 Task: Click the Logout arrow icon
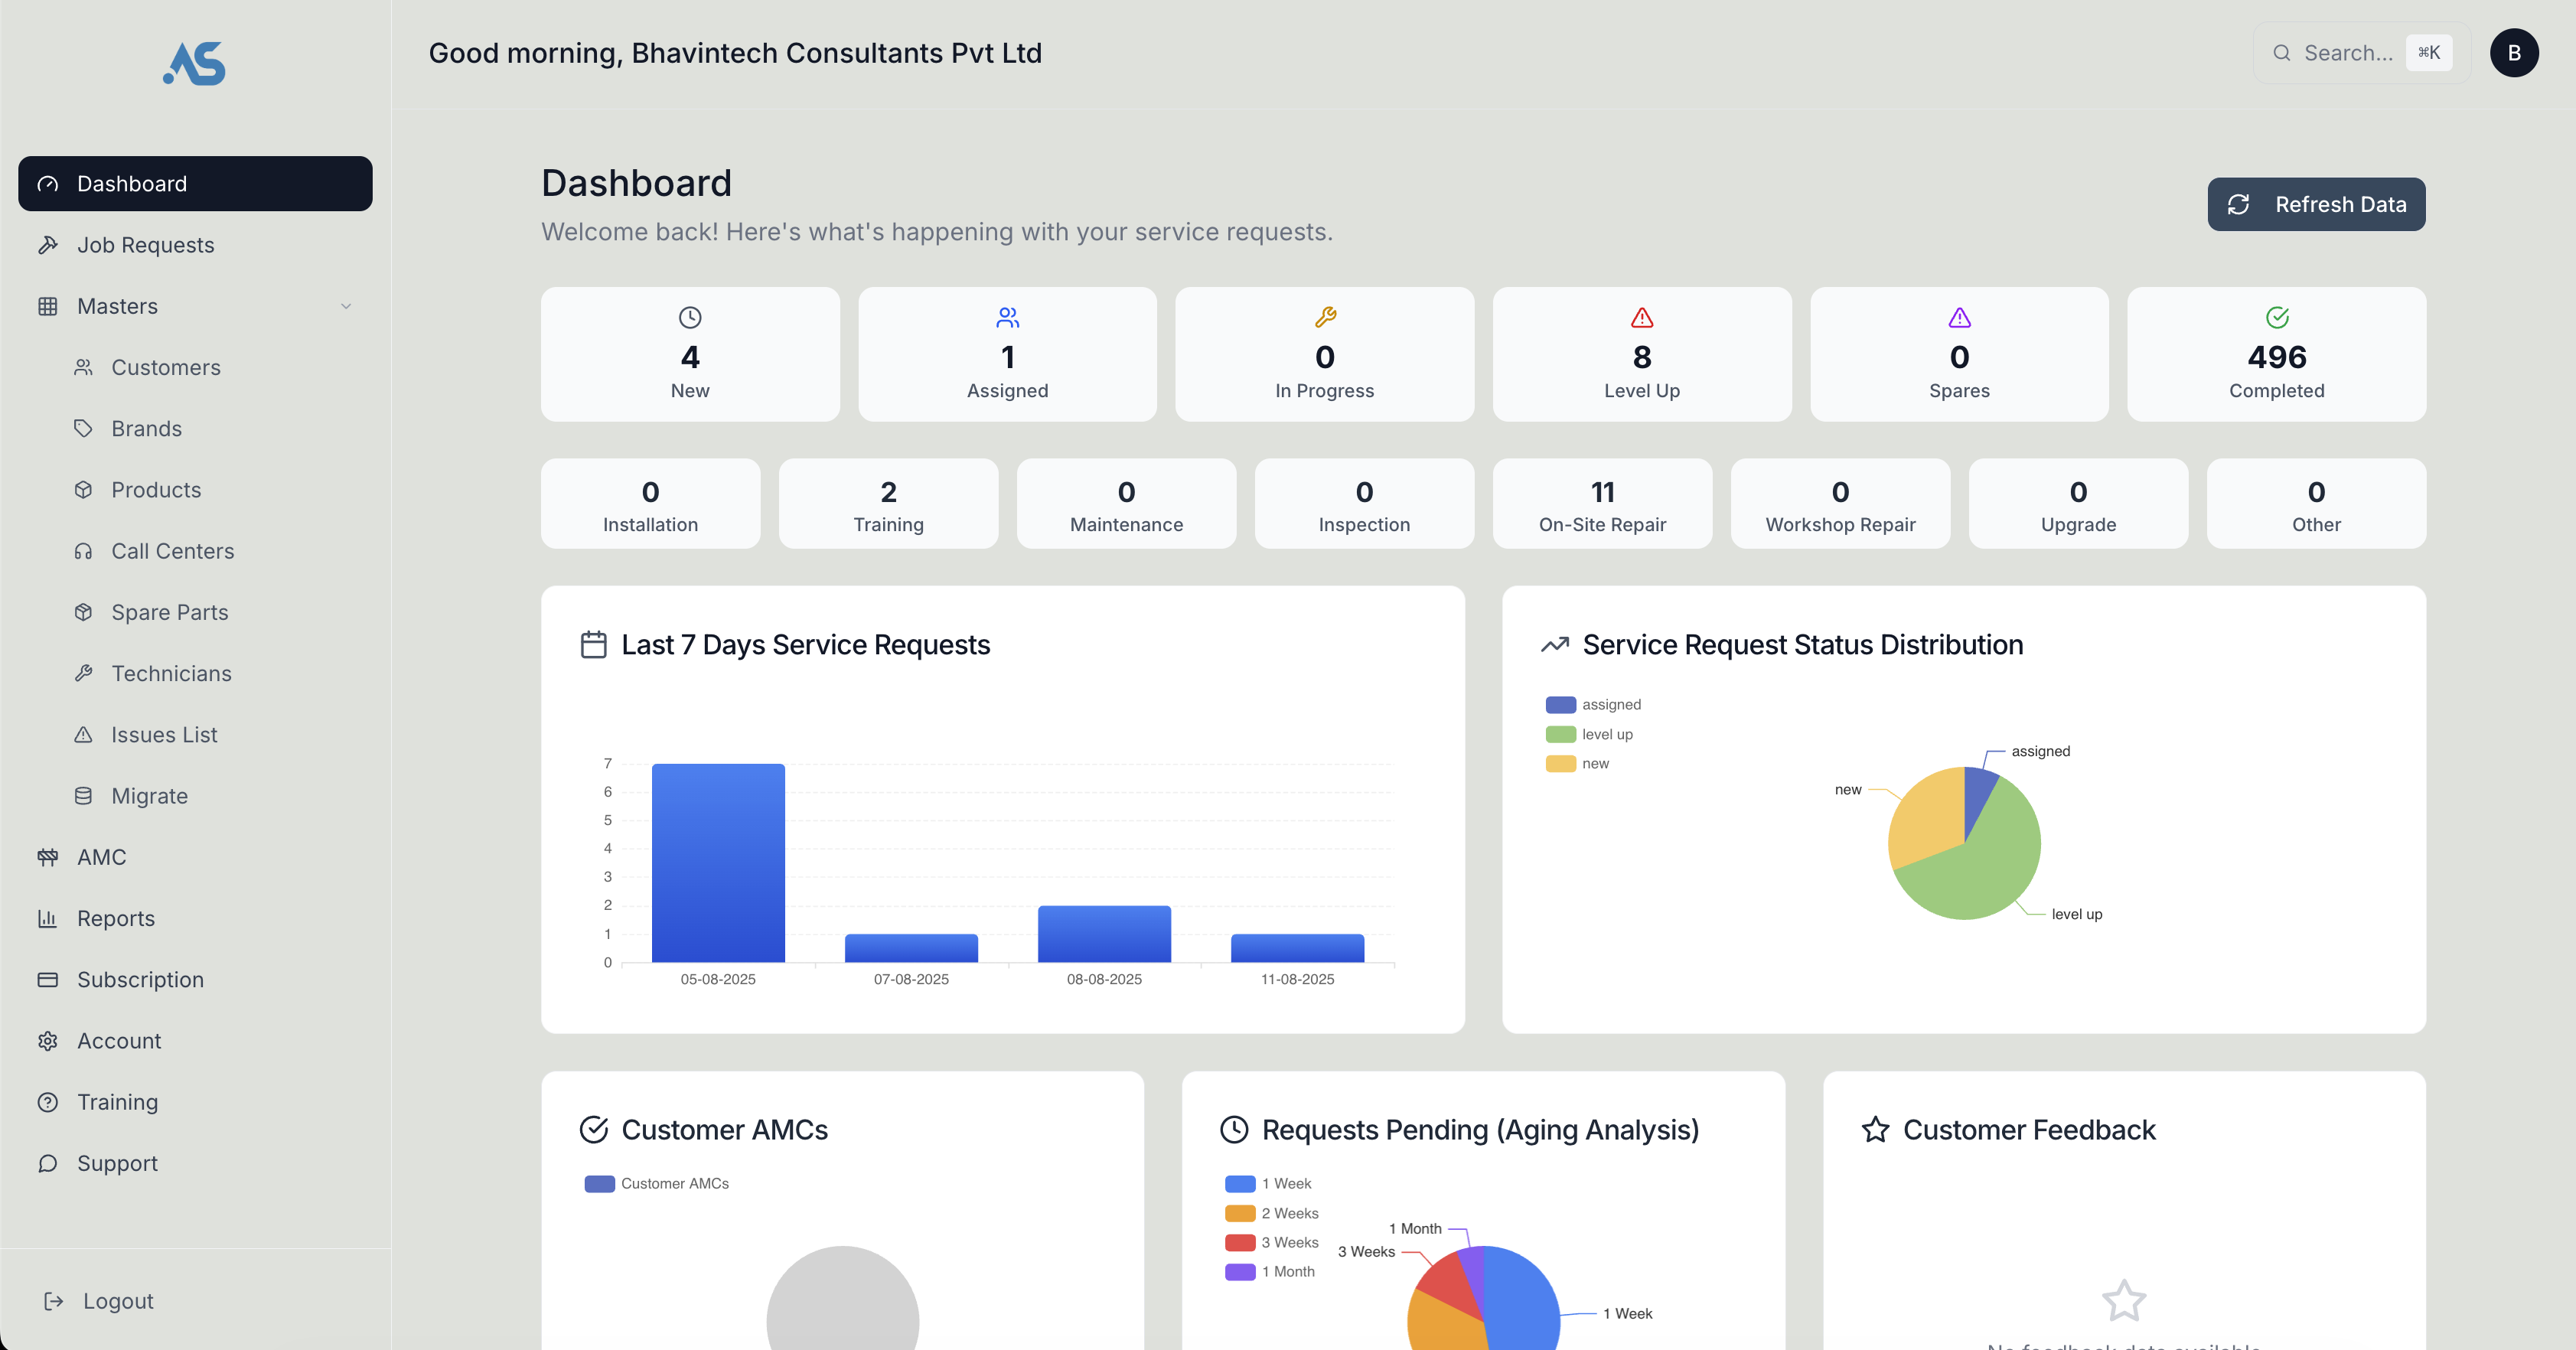[x=54, y=1301]
